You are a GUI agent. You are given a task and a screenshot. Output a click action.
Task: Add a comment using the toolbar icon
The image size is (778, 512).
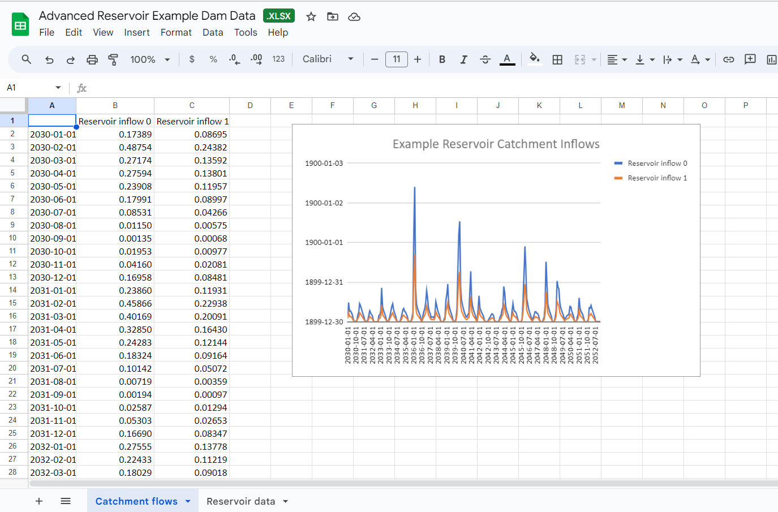tap(750, 59)
